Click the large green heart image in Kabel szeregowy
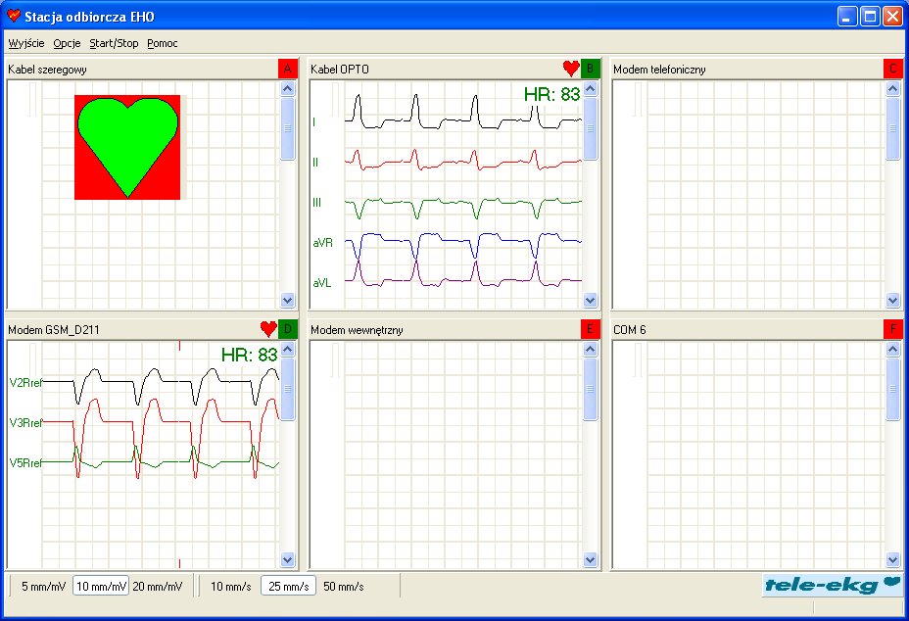Screen dimensions: 909x621 tap(127, 147)
